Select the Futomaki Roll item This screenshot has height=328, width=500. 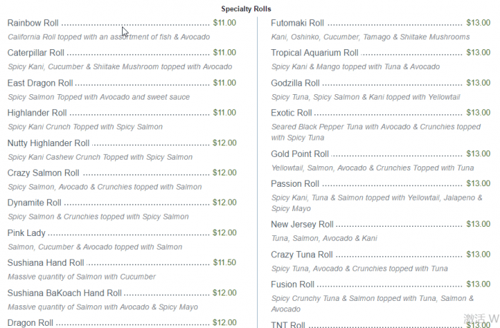click(297, 23)
